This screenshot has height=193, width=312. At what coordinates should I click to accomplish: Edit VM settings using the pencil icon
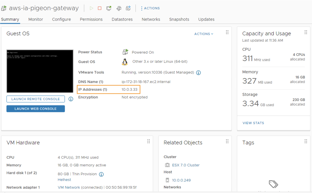[119, 8]
